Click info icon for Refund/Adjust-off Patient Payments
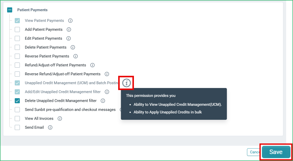Image resolution: width=293 pixels, height=161 pixels. tap(92, 65)
